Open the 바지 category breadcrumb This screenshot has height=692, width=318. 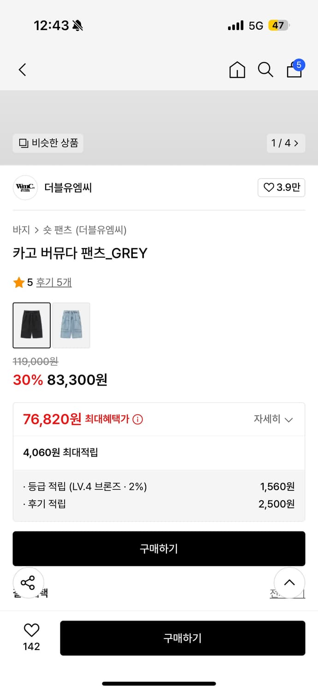[x=21, y=230]
